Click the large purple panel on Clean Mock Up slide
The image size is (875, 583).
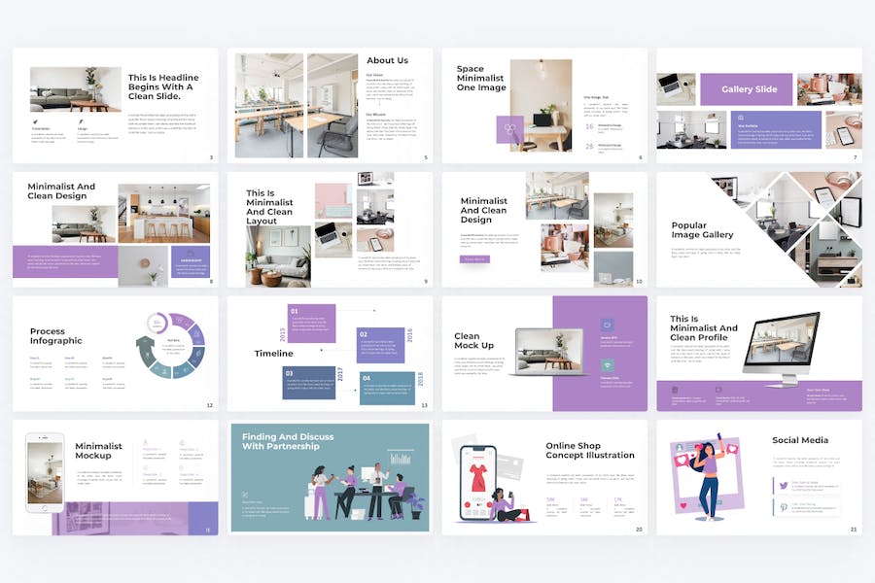pyautogui.click(x=600, y=354)
